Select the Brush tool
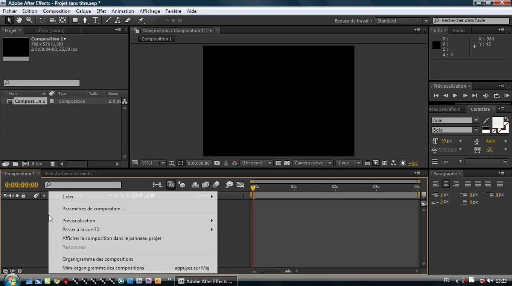This screenshot has width=512, height=286. (x=108, y=20)
